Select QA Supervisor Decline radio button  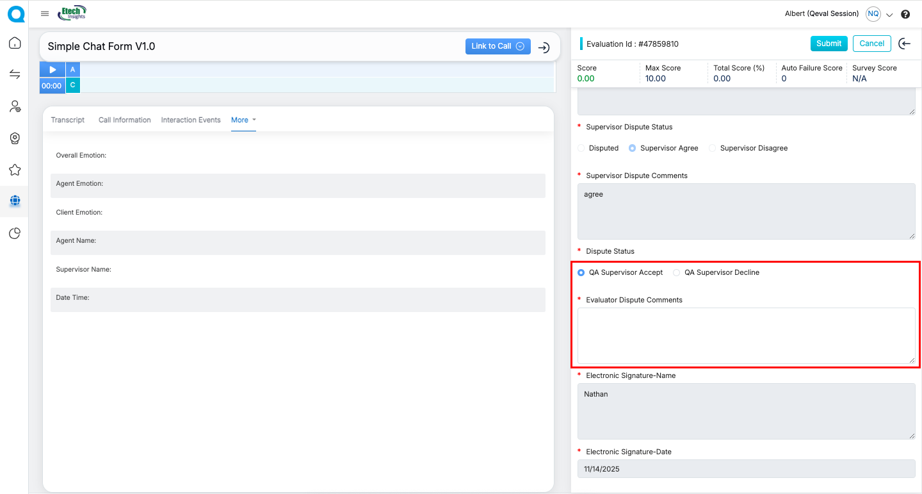(677, 272)
